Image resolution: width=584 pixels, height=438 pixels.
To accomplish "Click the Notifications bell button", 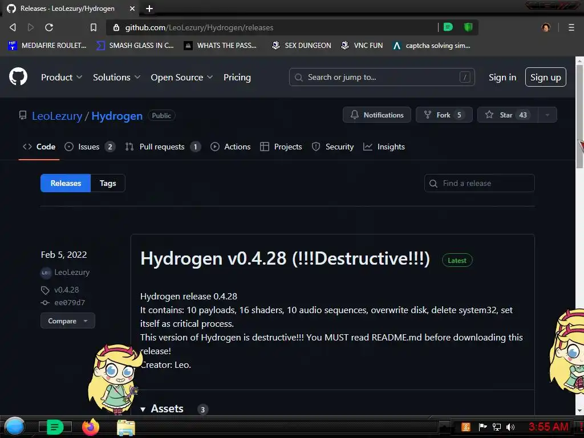I will 377,115.
